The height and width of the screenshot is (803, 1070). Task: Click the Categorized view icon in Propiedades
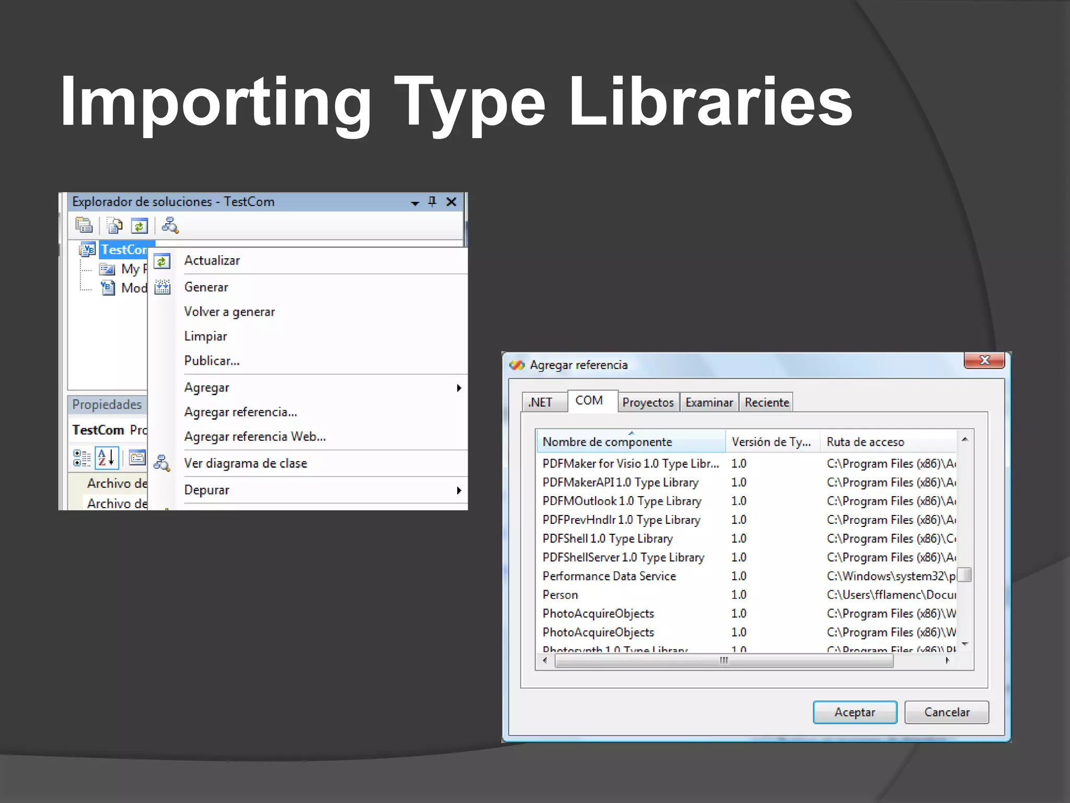click(82, 458)
